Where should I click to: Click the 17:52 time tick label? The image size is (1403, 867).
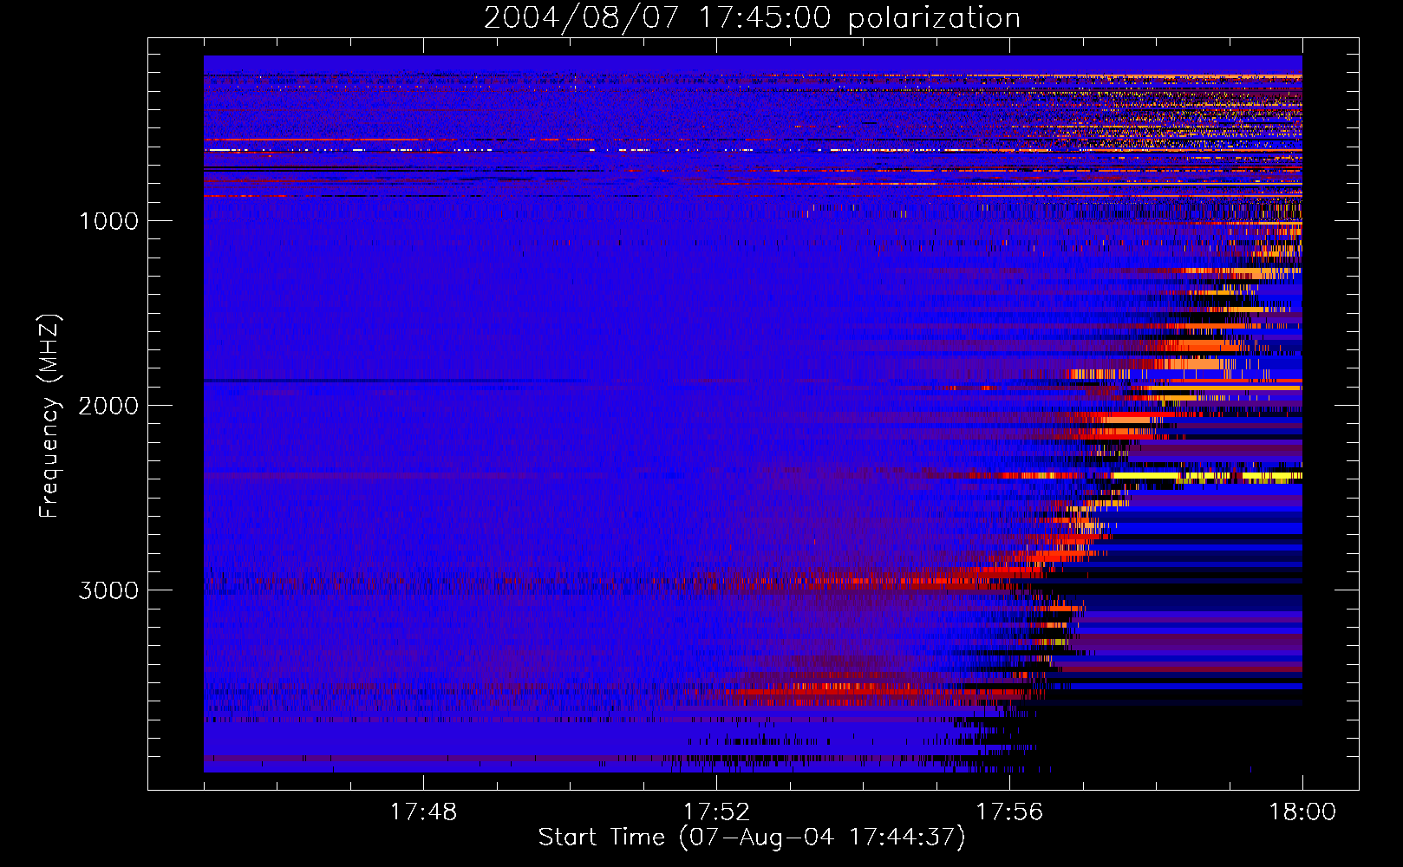click(x=716, y=812)
